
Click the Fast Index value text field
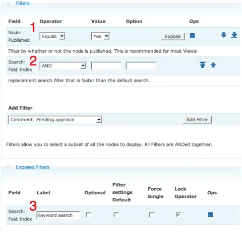(106, 66)
